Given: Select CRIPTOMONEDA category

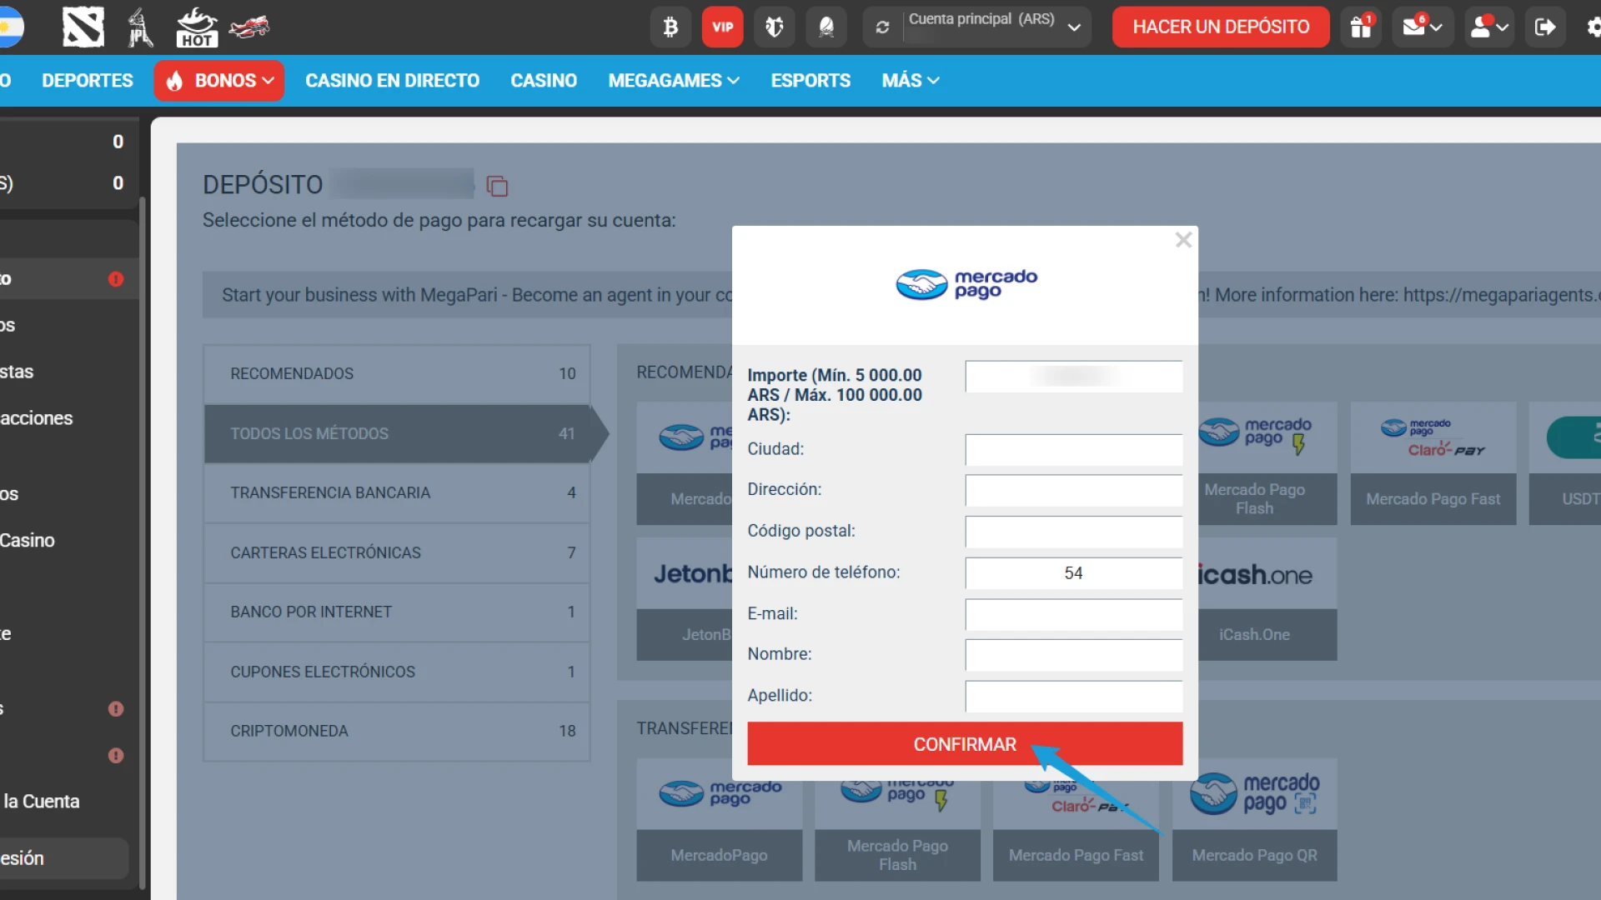Looking at the screenshot, I should pos(397,731).
